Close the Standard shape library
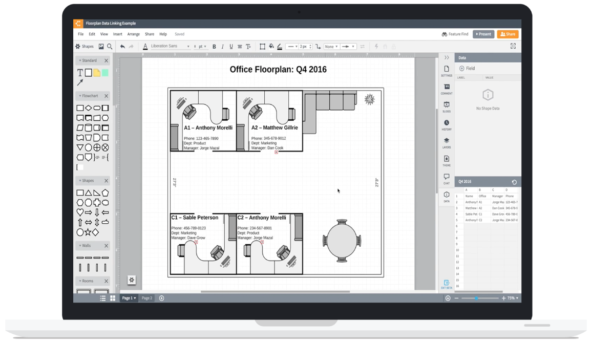 107,60
